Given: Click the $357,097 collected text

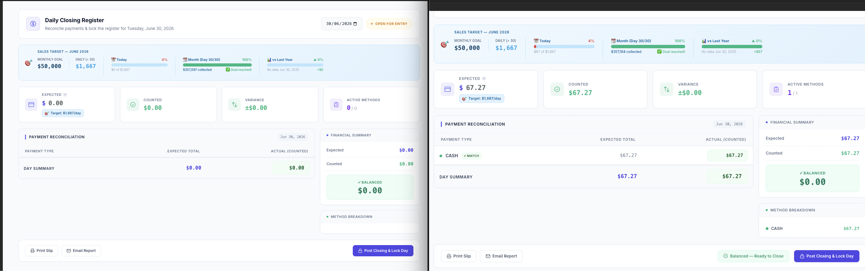Looking at the screenshot, I should pyautogui.click(x=197, y=70).
